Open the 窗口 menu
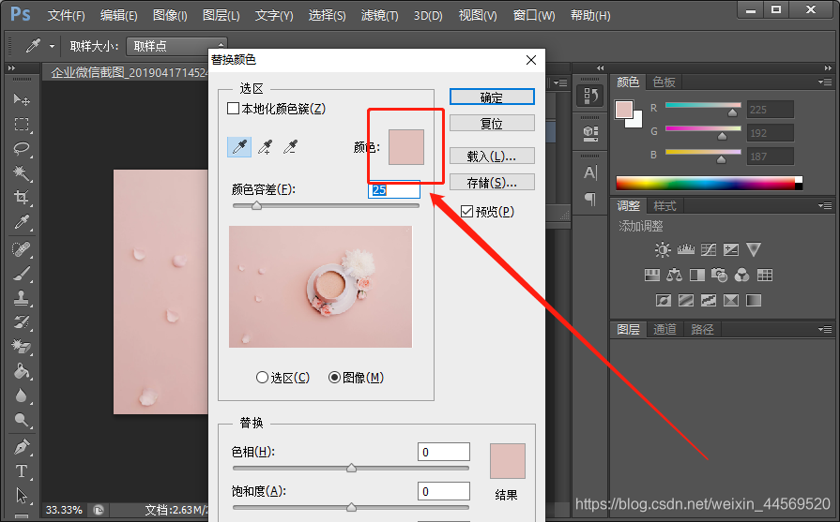This screenshot has height=522, width=840. point(534,16)
